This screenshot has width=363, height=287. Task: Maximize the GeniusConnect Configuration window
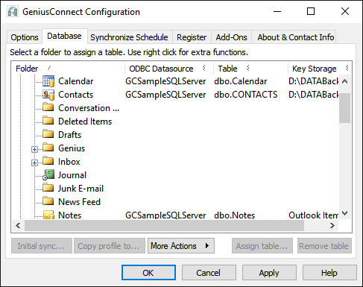tap(311, 11)
